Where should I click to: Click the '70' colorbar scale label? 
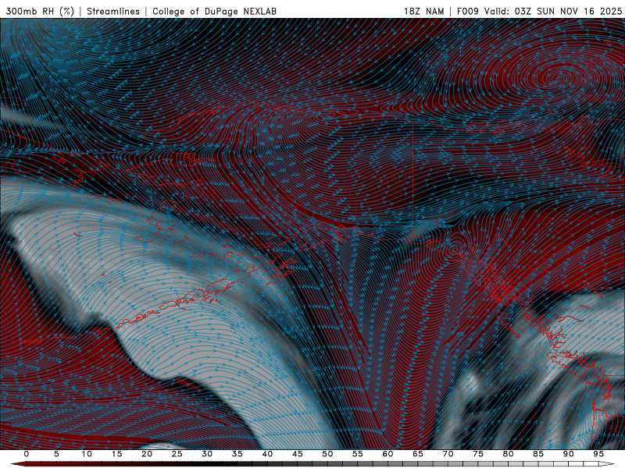tap(448, 454)
